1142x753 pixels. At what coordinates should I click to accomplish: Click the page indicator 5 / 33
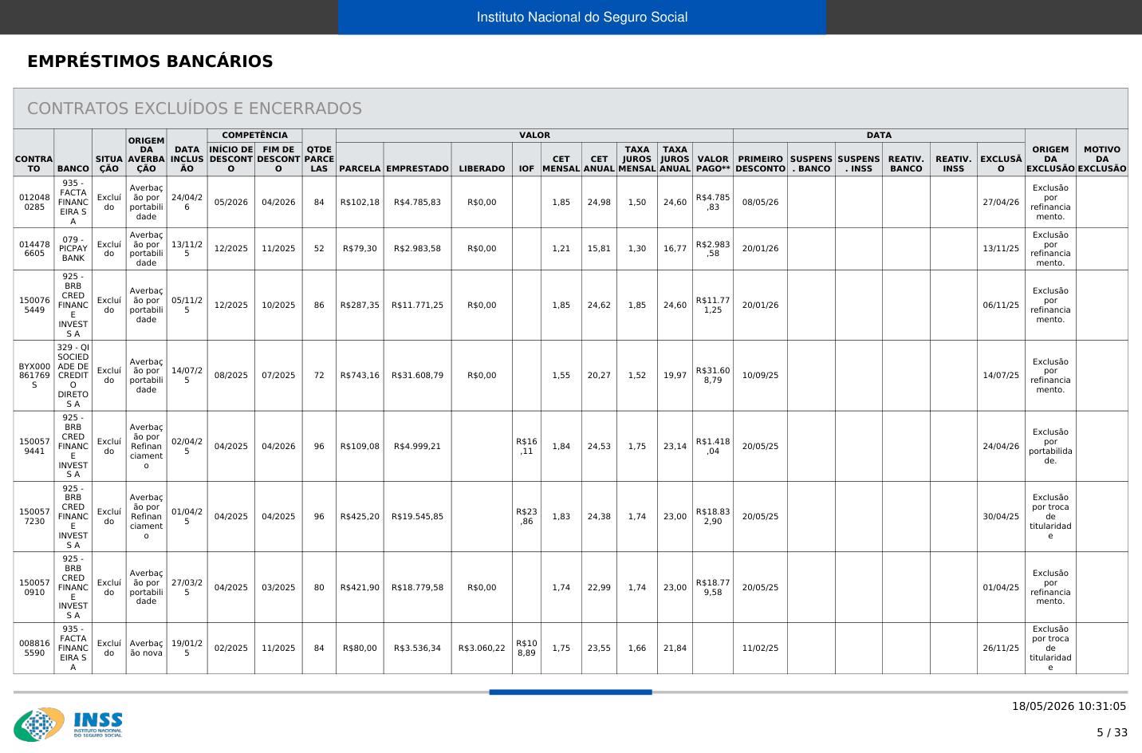click(x=1112, y=732)
